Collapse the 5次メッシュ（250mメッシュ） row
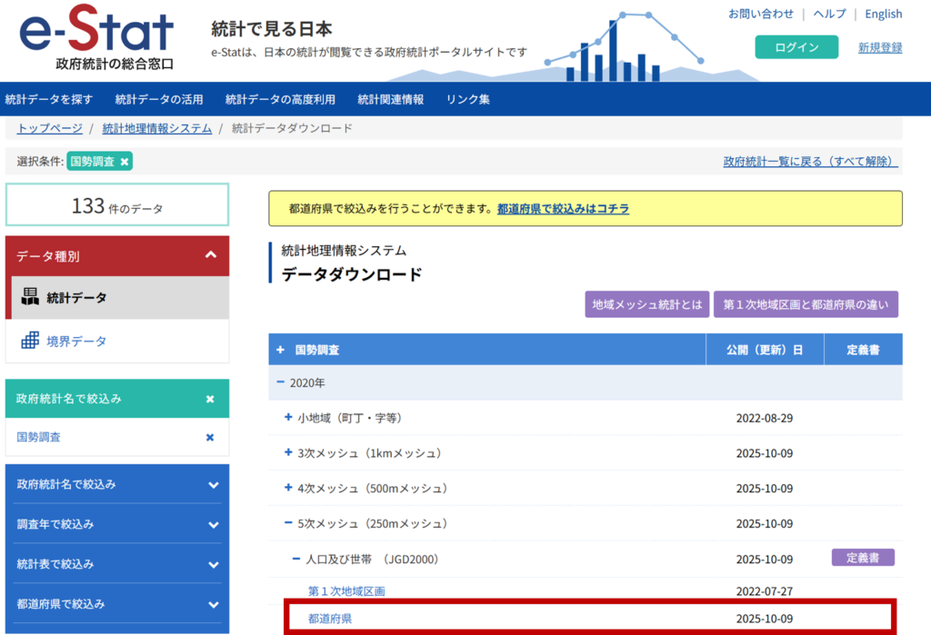The height and width of the screenshot is (635, 931). pos(289,523)
